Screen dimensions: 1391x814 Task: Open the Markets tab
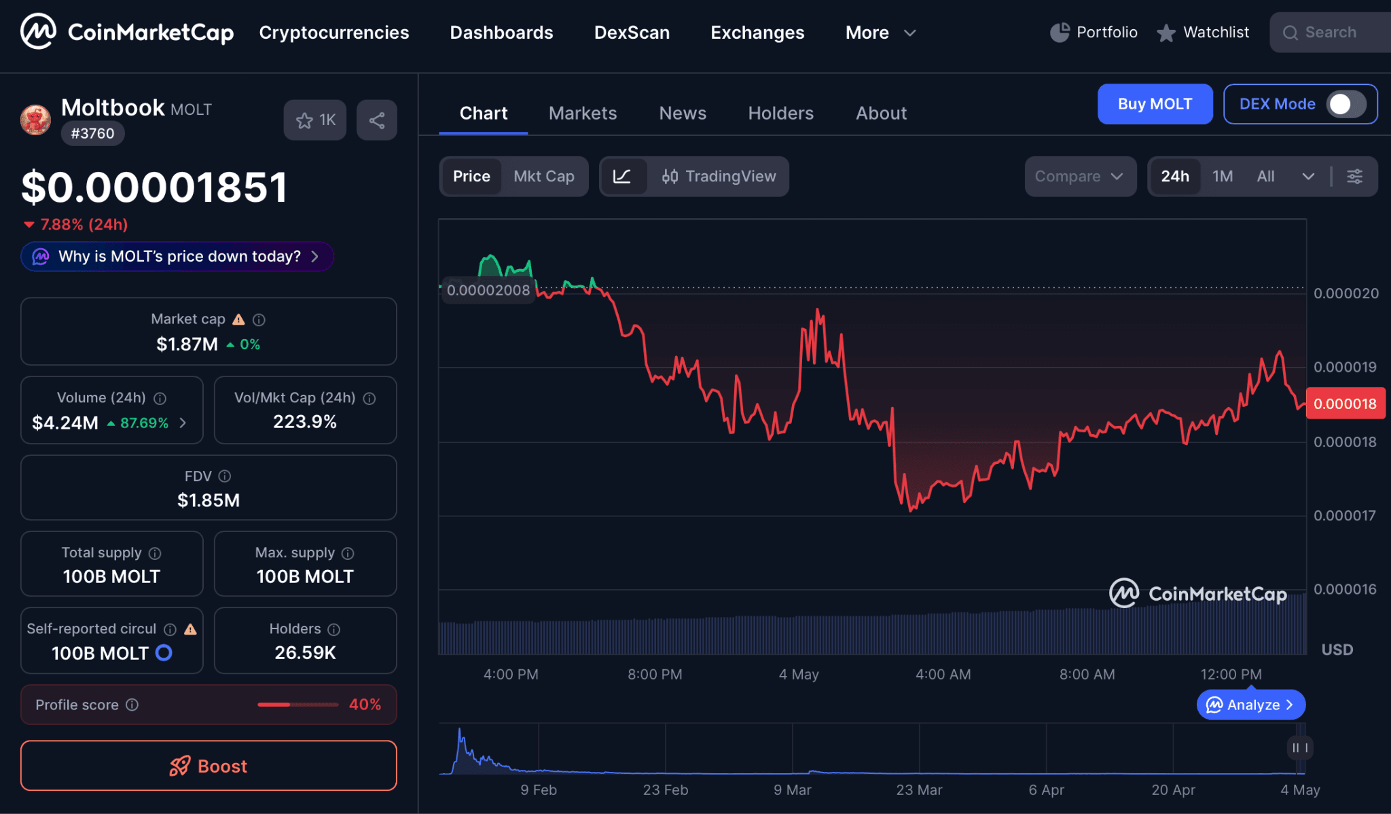pyautogui.click(x=583, y=113)
